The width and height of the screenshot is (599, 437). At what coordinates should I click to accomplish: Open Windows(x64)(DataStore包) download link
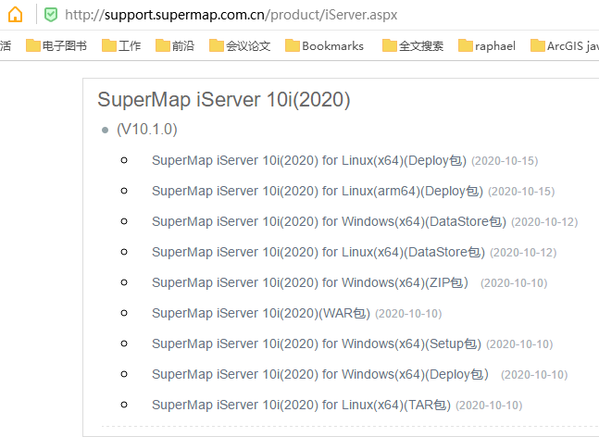(x=329, y=221)
